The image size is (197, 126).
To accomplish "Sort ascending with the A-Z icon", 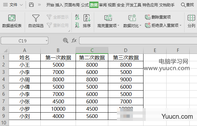I will 77,17.
